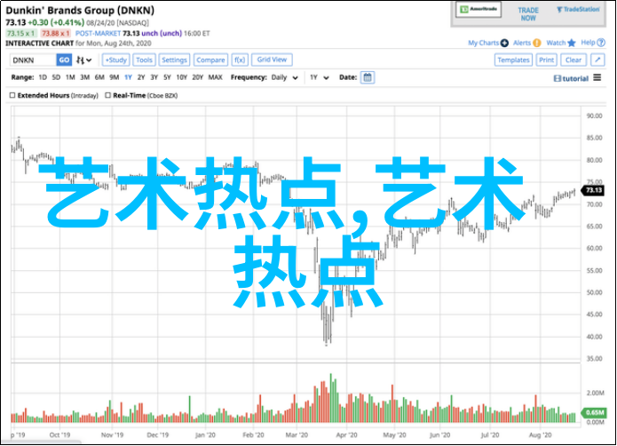Select the 6M range

pyautogui.click(x=99, y=77)
